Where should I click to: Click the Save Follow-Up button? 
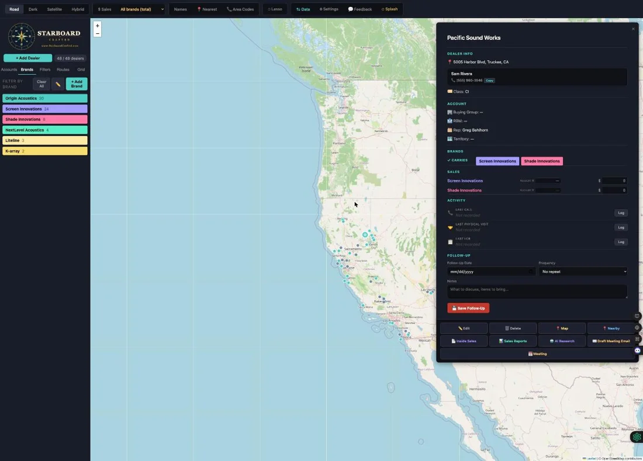pyautogui.click(x=468, y=308)
